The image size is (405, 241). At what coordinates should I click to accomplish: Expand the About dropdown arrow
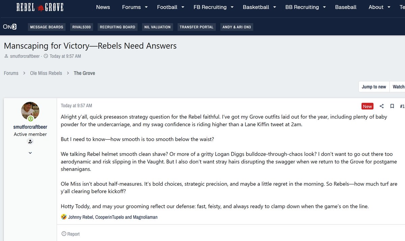pyautogui.click(x=389, y=7)
